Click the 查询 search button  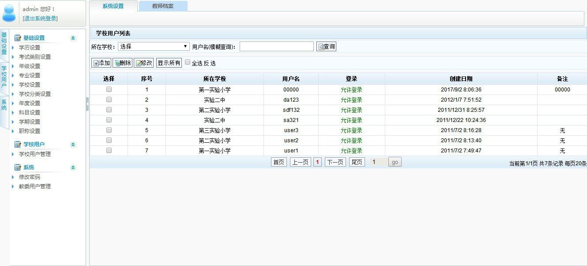[x=326, y=46]
